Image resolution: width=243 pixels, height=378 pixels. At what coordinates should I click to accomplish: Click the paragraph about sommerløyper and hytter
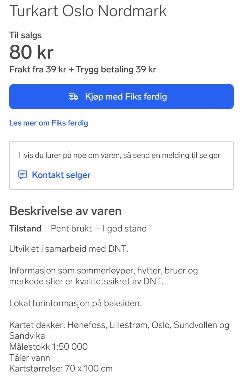coord(103,276)
